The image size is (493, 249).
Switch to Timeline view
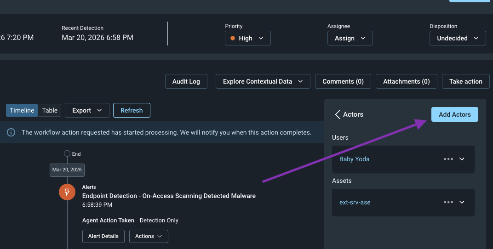pos(22,110)
